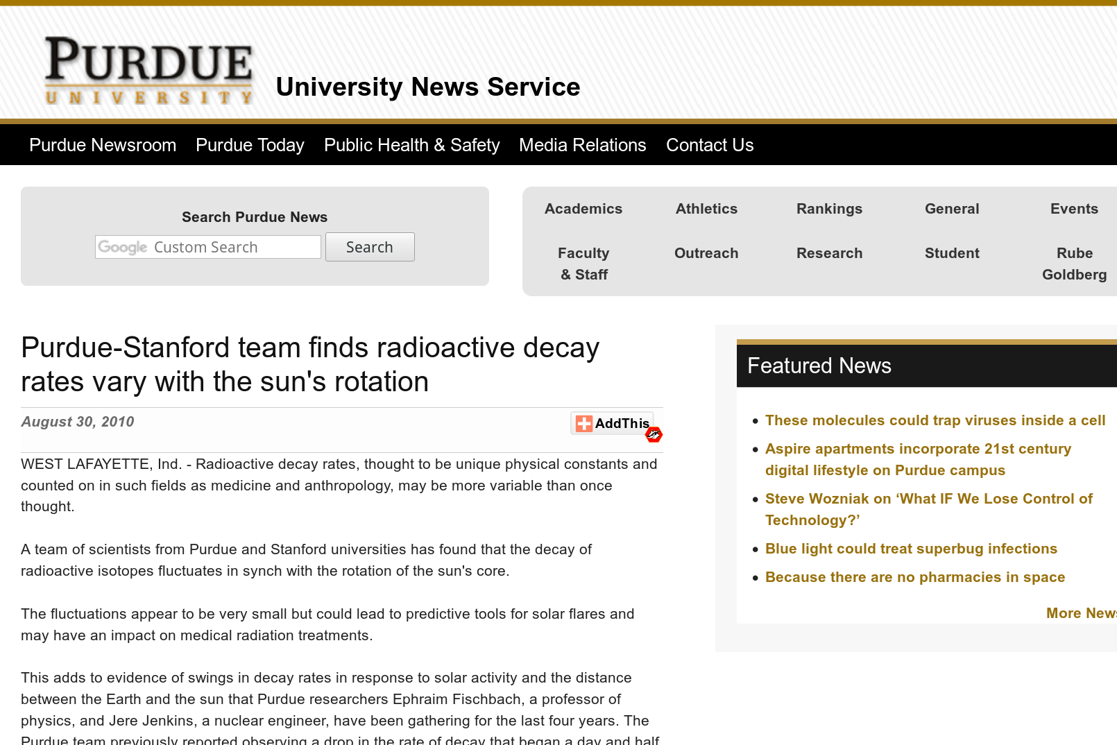Screen dimensions: 1117x745
Task: Open 'Because there are no pharmacies in space'
Action: (914, 577)
